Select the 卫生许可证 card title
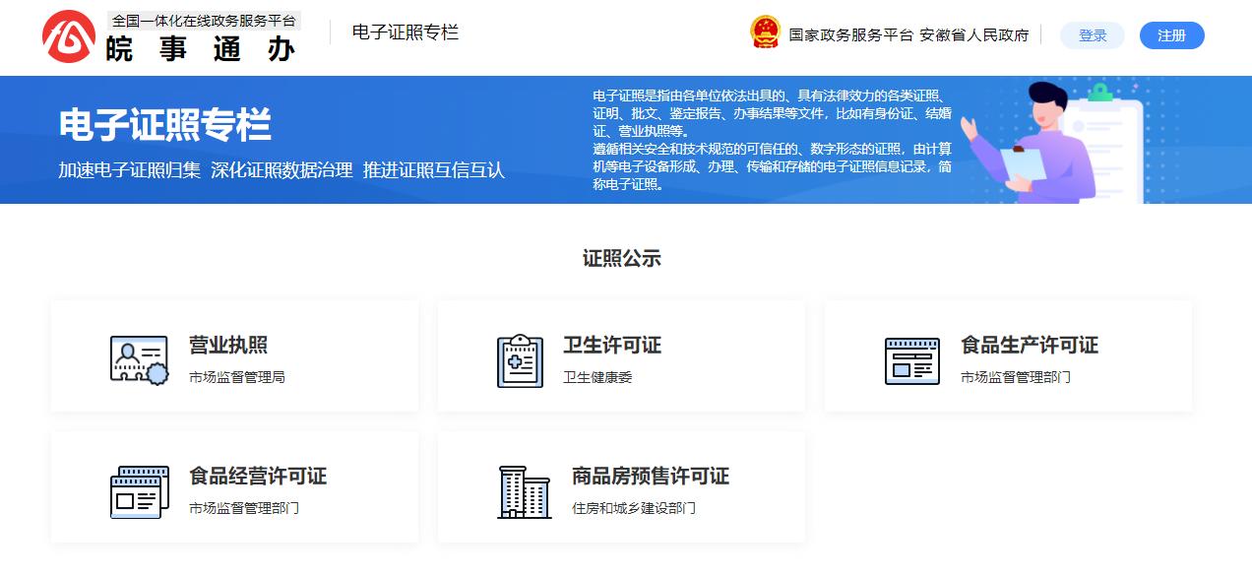The height and width of the screenshot is (577, 1252). pos(612,346)
